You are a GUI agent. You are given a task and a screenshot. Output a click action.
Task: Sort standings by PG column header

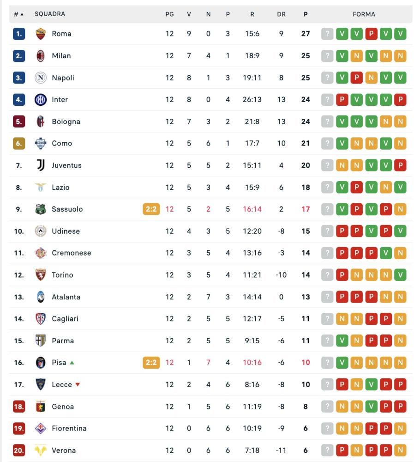coord(169,14)
